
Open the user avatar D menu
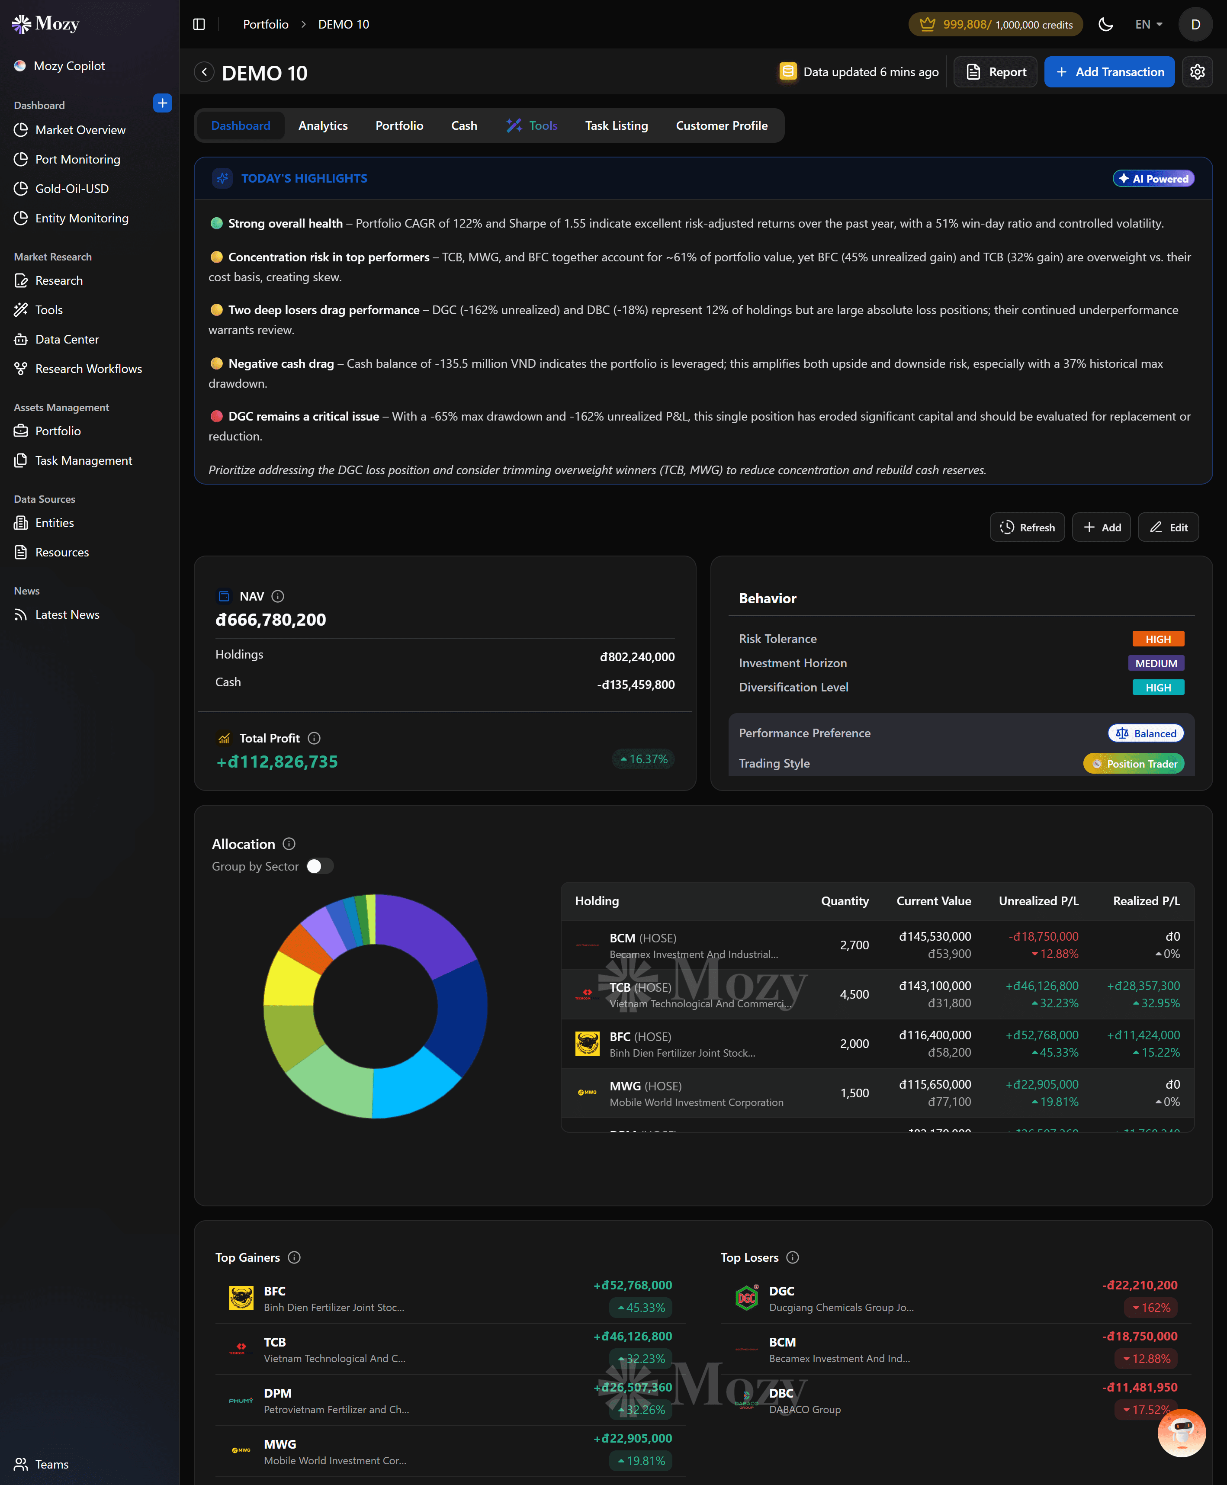pos(1195,24)
